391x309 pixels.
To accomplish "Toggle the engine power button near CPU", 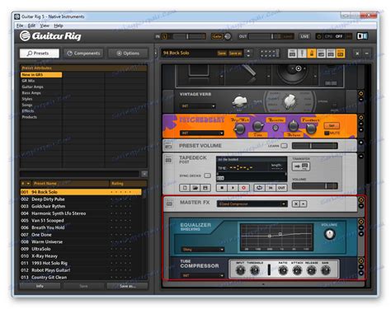I will 319,36.
